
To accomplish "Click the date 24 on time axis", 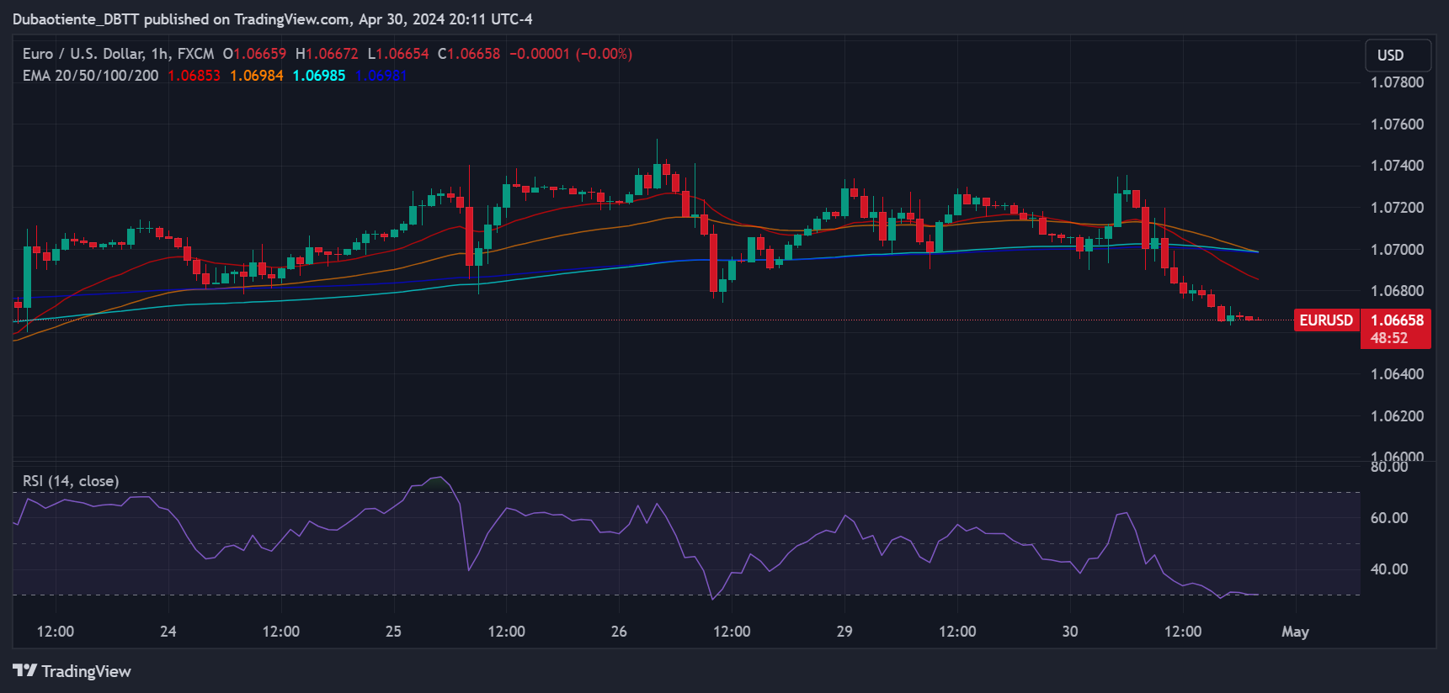I will point(168,632).
